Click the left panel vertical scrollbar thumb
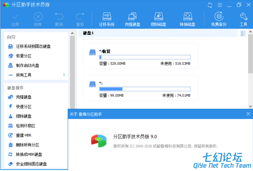Screen dimensions: 253x171 pos(72,72)
